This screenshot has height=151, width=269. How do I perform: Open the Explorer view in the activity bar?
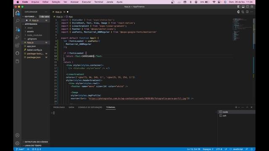[x=17, y=13]
